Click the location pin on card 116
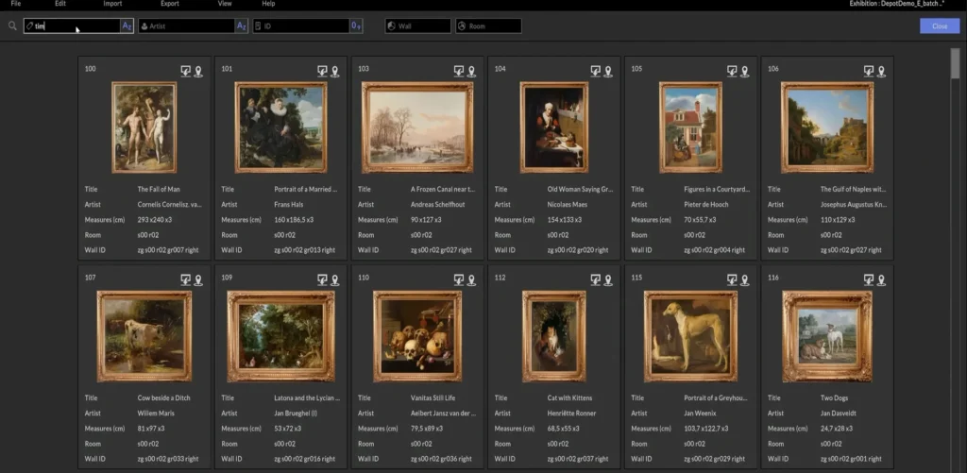 point(881,280)
